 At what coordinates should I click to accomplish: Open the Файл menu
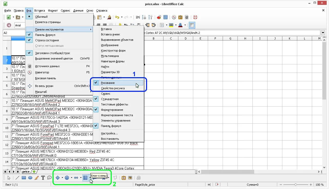coord(7,11)
